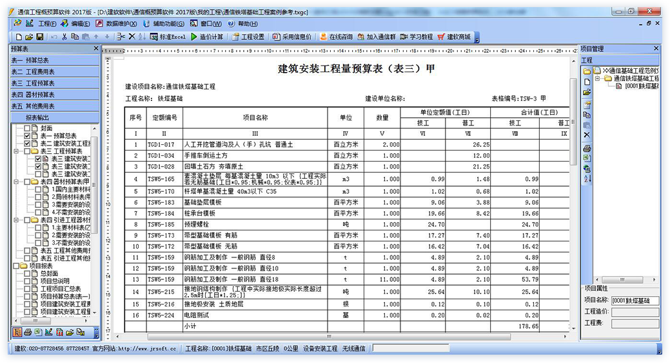Viewport: 670px width, 363px height.
Task: Collapse the 表四 引进工程器材 tree node
Action: (x=16, y=220)
